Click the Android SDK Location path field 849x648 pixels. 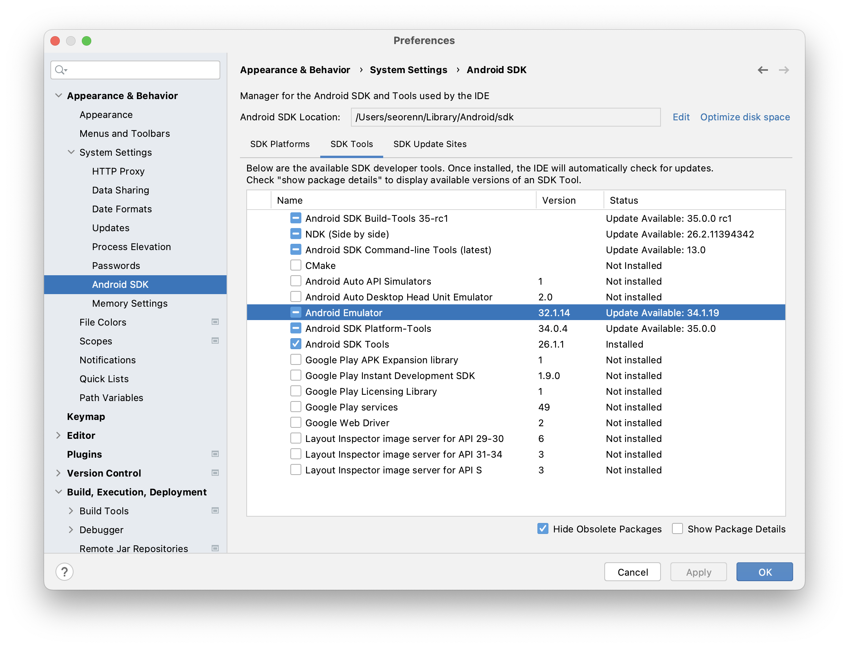(505, 117)
